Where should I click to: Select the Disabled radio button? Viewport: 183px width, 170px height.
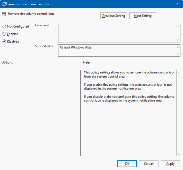4,41
